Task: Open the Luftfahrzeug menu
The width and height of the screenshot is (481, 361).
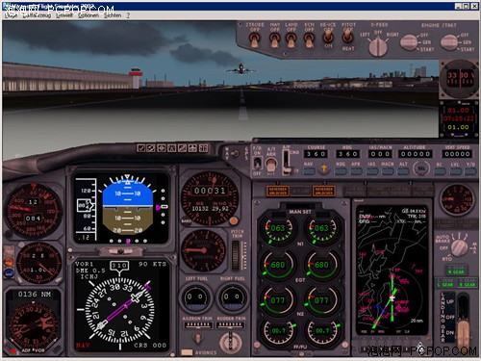Action: (x=37, y=15)
